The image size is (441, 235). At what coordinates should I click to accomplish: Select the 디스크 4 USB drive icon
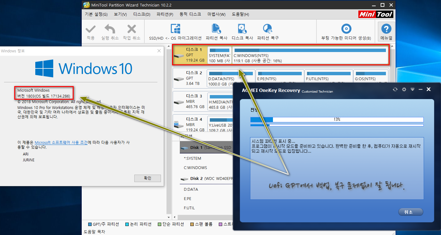tap(179, 125)
